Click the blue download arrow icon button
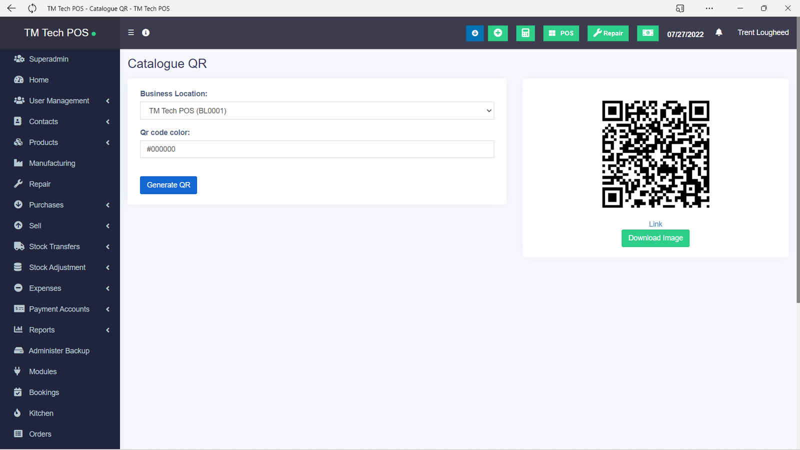Viewport: 800px width, 450px height. (474, 33)
